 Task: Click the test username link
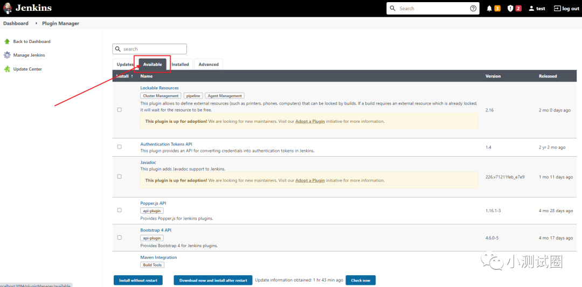(541, 9)
